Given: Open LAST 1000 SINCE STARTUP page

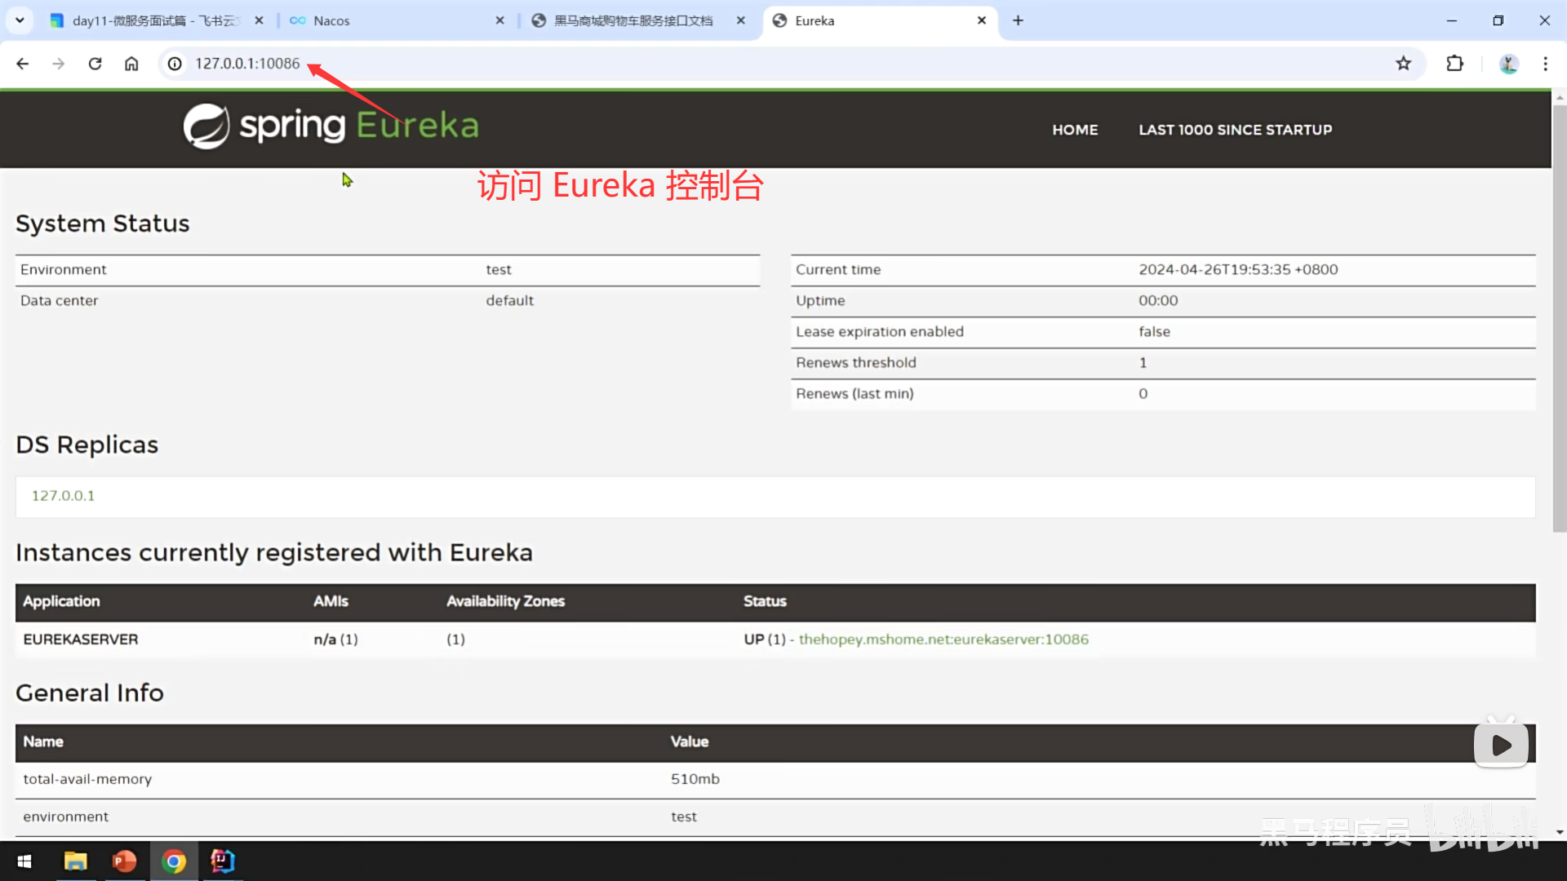Looking at the screenshot, I should (1235, 130).
